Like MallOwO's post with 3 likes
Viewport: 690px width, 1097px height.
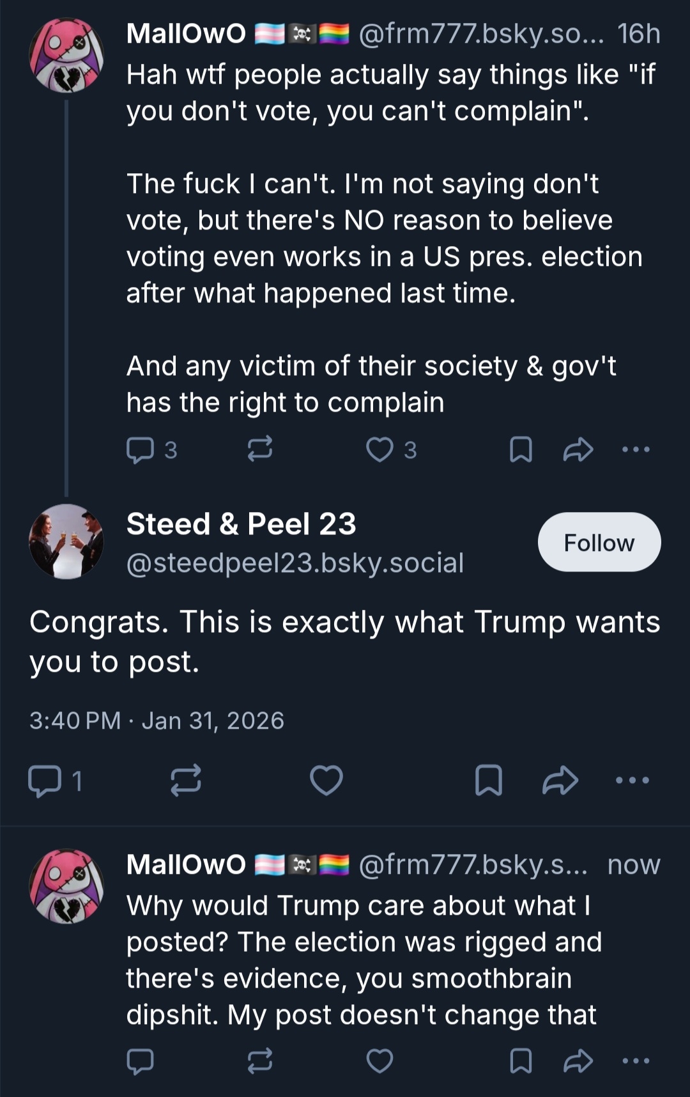click(379, 449)
